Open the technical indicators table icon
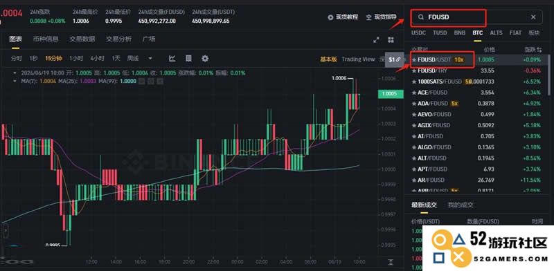554x271 pixels. tap(188, 59)
